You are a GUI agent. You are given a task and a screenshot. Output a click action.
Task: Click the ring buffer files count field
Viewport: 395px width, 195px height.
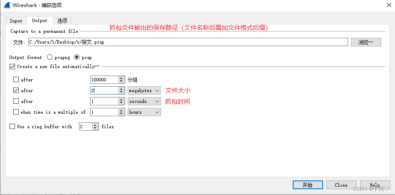(86, 127)
